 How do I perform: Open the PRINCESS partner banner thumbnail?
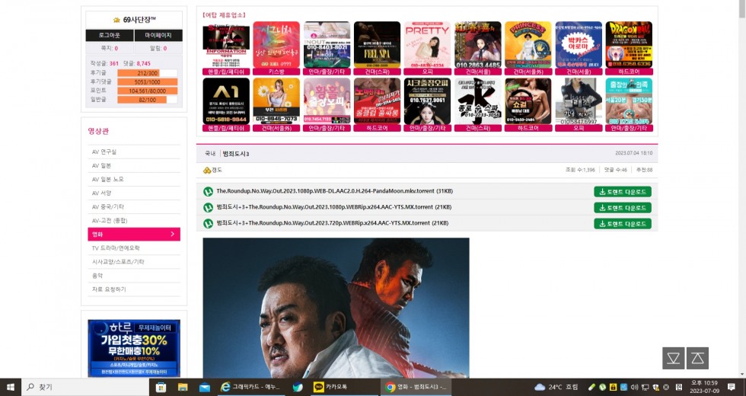coord(528,45)
